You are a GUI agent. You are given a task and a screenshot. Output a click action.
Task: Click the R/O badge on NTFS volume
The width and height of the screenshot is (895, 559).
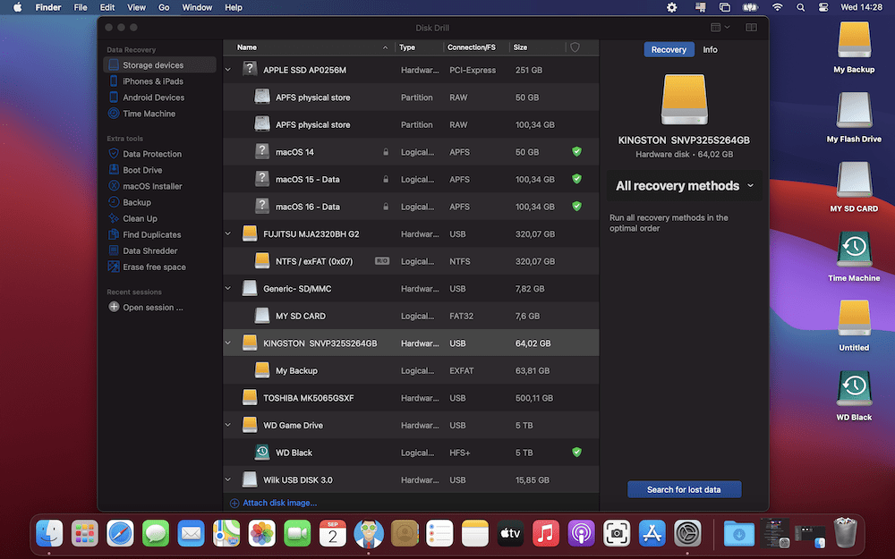tap(382, 261)
